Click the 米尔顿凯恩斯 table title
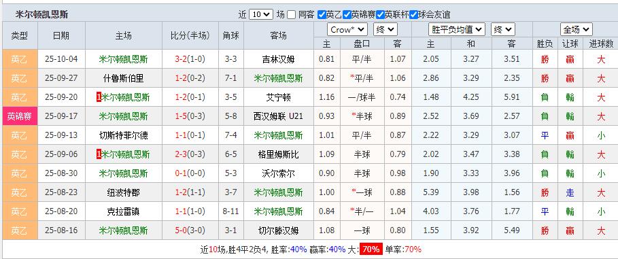This screenshot has height=259, width=618. [x=41, y=14]
